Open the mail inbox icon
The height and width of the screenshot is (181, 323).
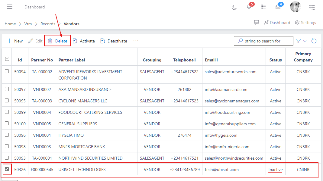click(278, 7)
